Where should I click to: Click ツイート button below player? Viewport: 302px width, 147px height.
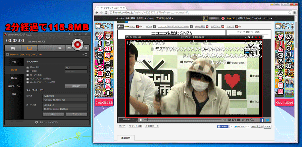[x=239, y=127]
